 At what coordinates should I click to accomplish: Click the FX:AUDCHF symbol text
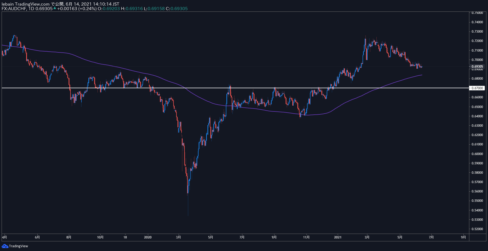pos(14,9)
